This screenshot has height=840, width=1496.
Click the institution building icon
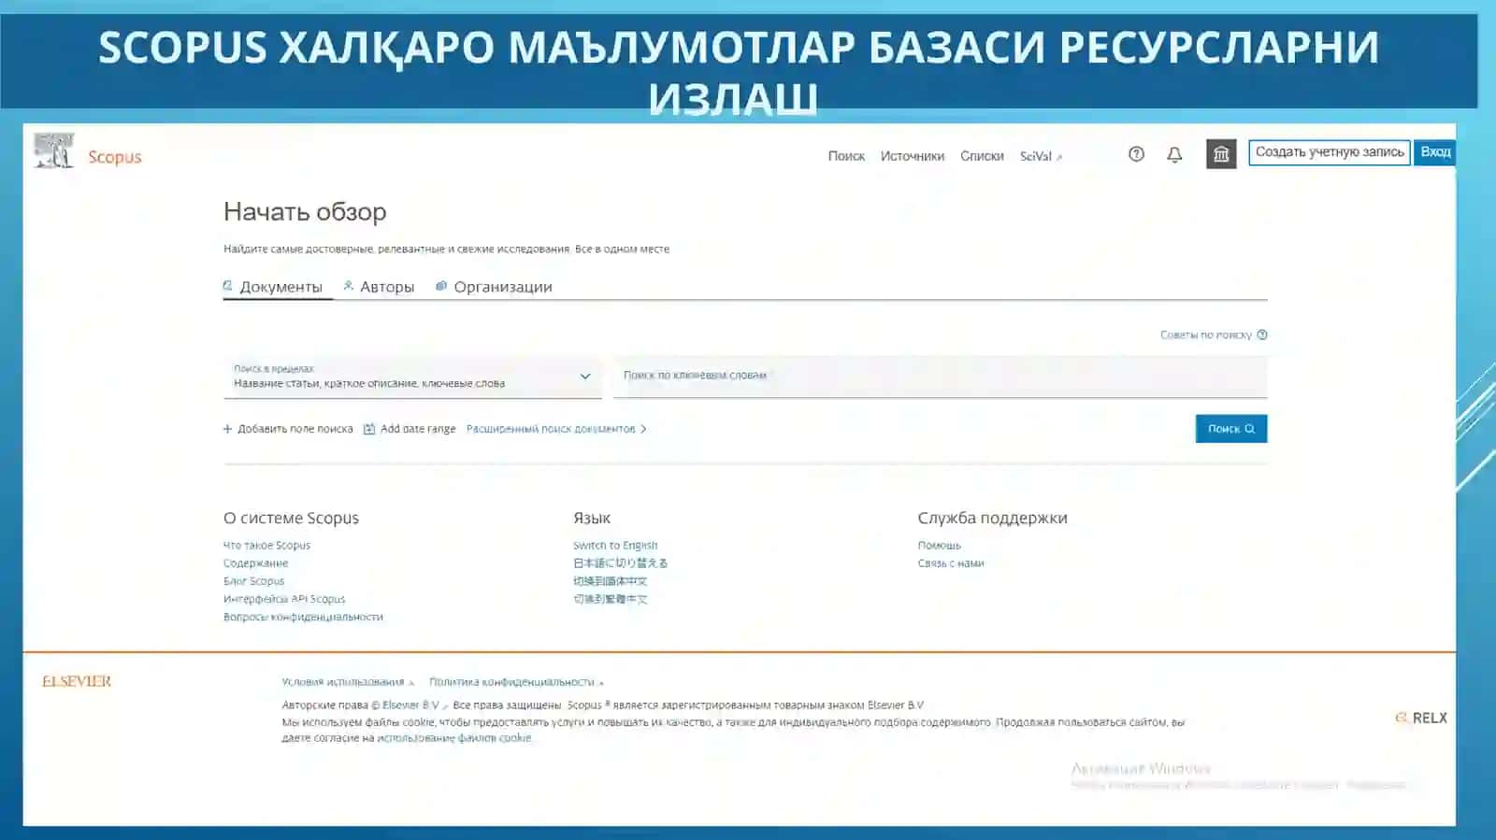[x=1220, y=154]
